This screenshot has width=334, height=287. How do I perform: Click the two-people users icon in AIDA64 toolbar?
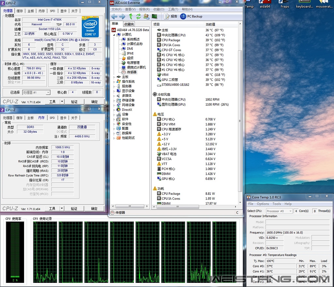pos(146,16)
